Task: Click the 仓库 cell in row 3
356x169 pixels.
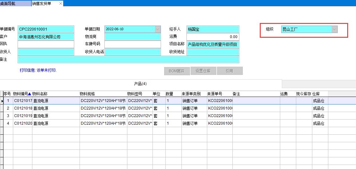Action: point(320,116)
